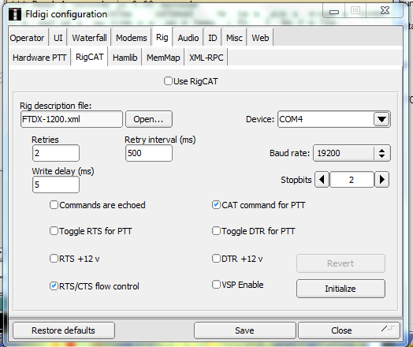
Task: Enable Toggle DTR for PTT option
Action: coord(216,231)
